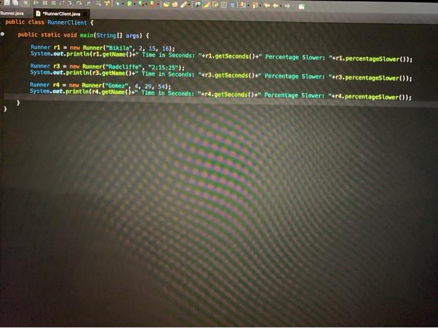The image size is (438, 328).
Task: Open the Run configurations dropdown arrow
Action: [x=135, y=4]
